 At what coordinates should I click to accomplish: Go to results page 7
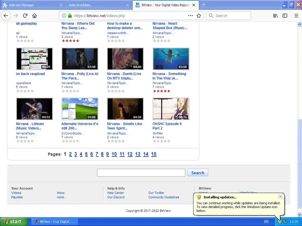coord(97,154)
